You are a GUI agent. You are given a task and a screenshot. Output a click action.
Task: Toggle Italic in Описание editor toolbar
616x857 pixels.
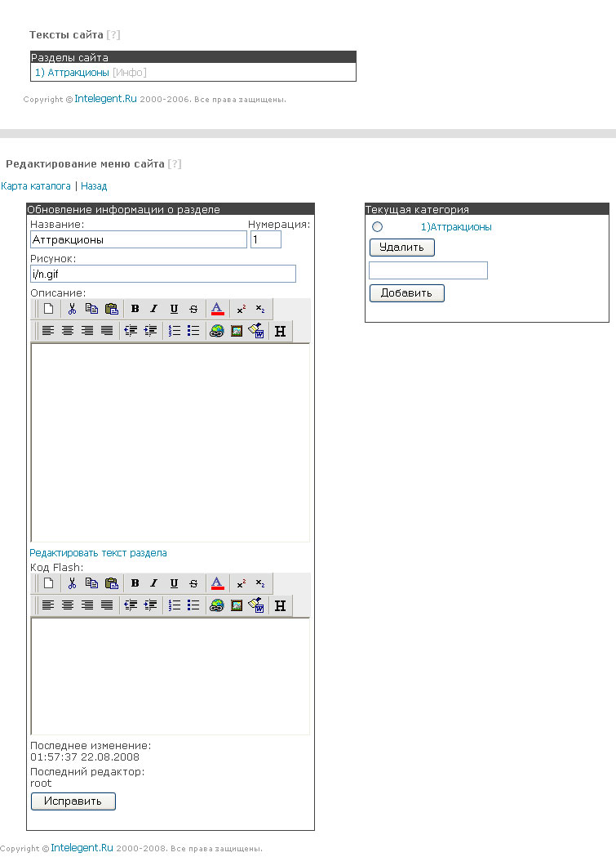[x=154, y=309]
